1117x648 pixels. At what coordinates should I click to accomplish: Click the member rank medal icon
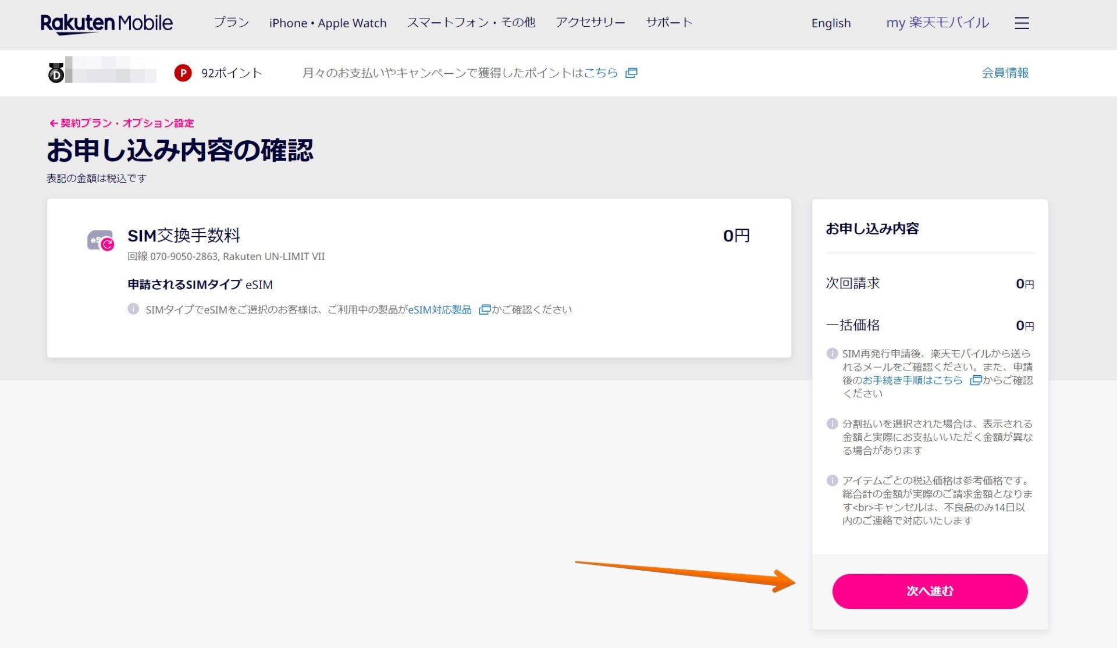[56, 73]
